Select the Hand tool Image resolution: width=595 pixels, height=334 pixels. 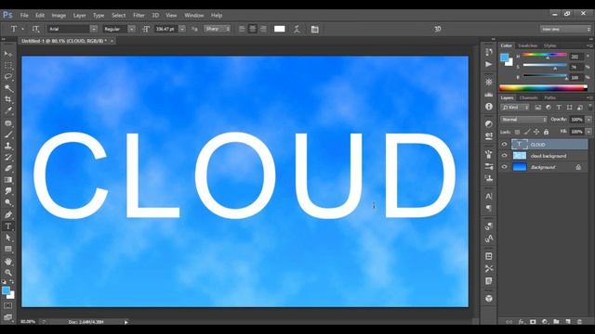tap(8, 262)
